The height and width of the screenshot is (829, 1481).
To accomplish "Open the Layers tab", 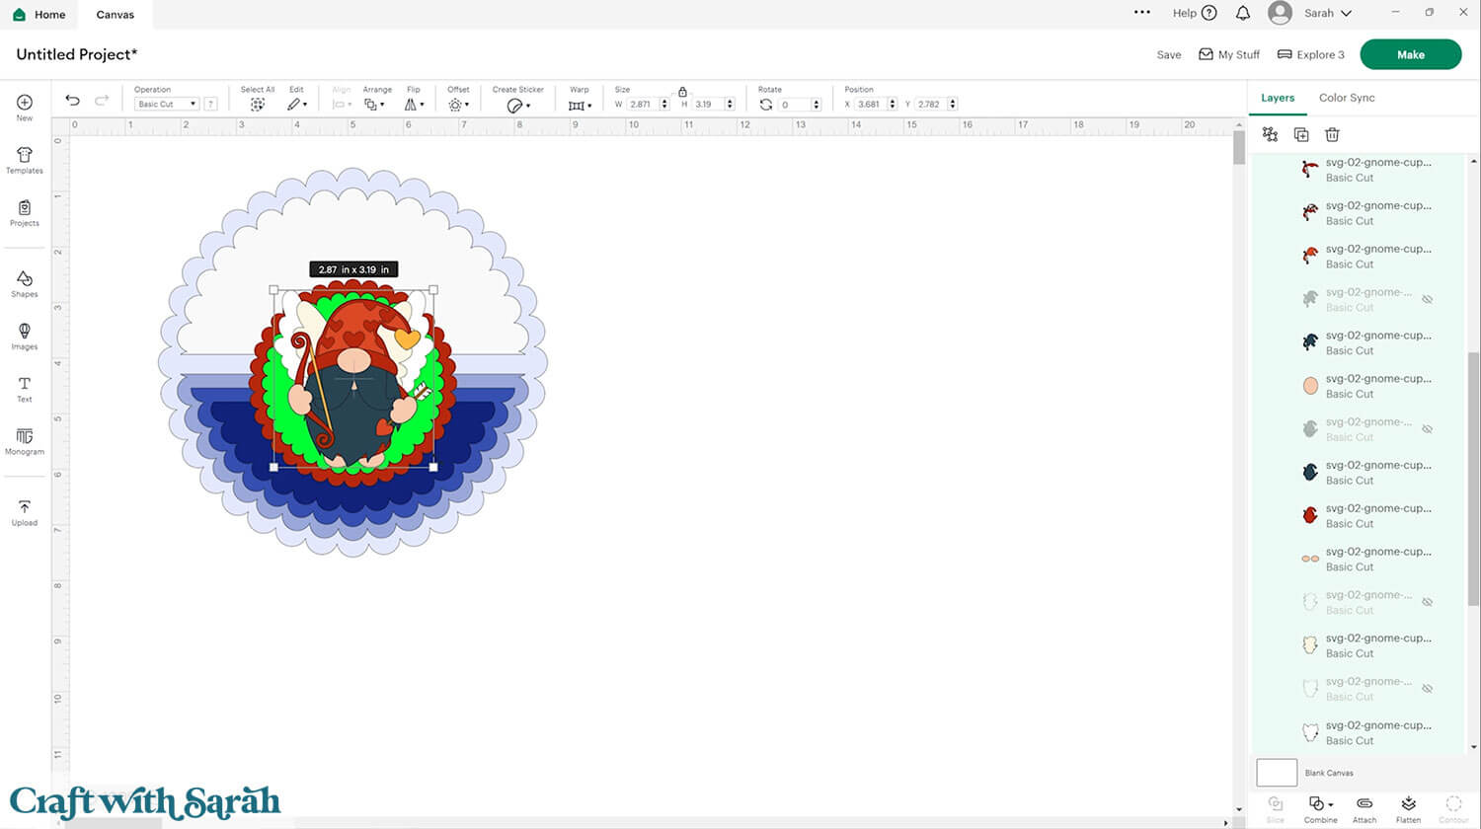I will (x=1278, y=98).
